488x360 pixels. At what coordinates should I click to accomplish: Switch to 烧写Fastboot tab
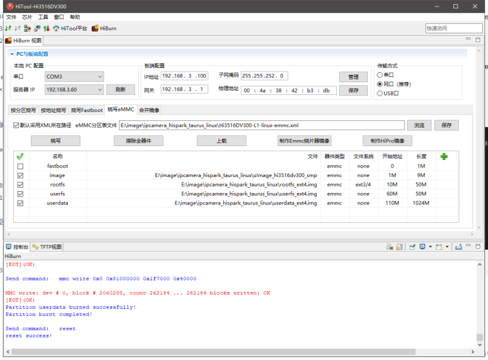tap(87, 110)
